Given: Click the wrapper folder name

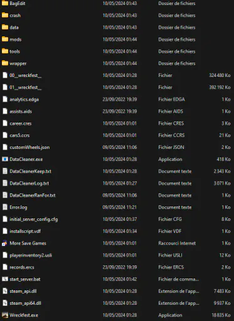Looking at the screenshot, I should [18, 63].
